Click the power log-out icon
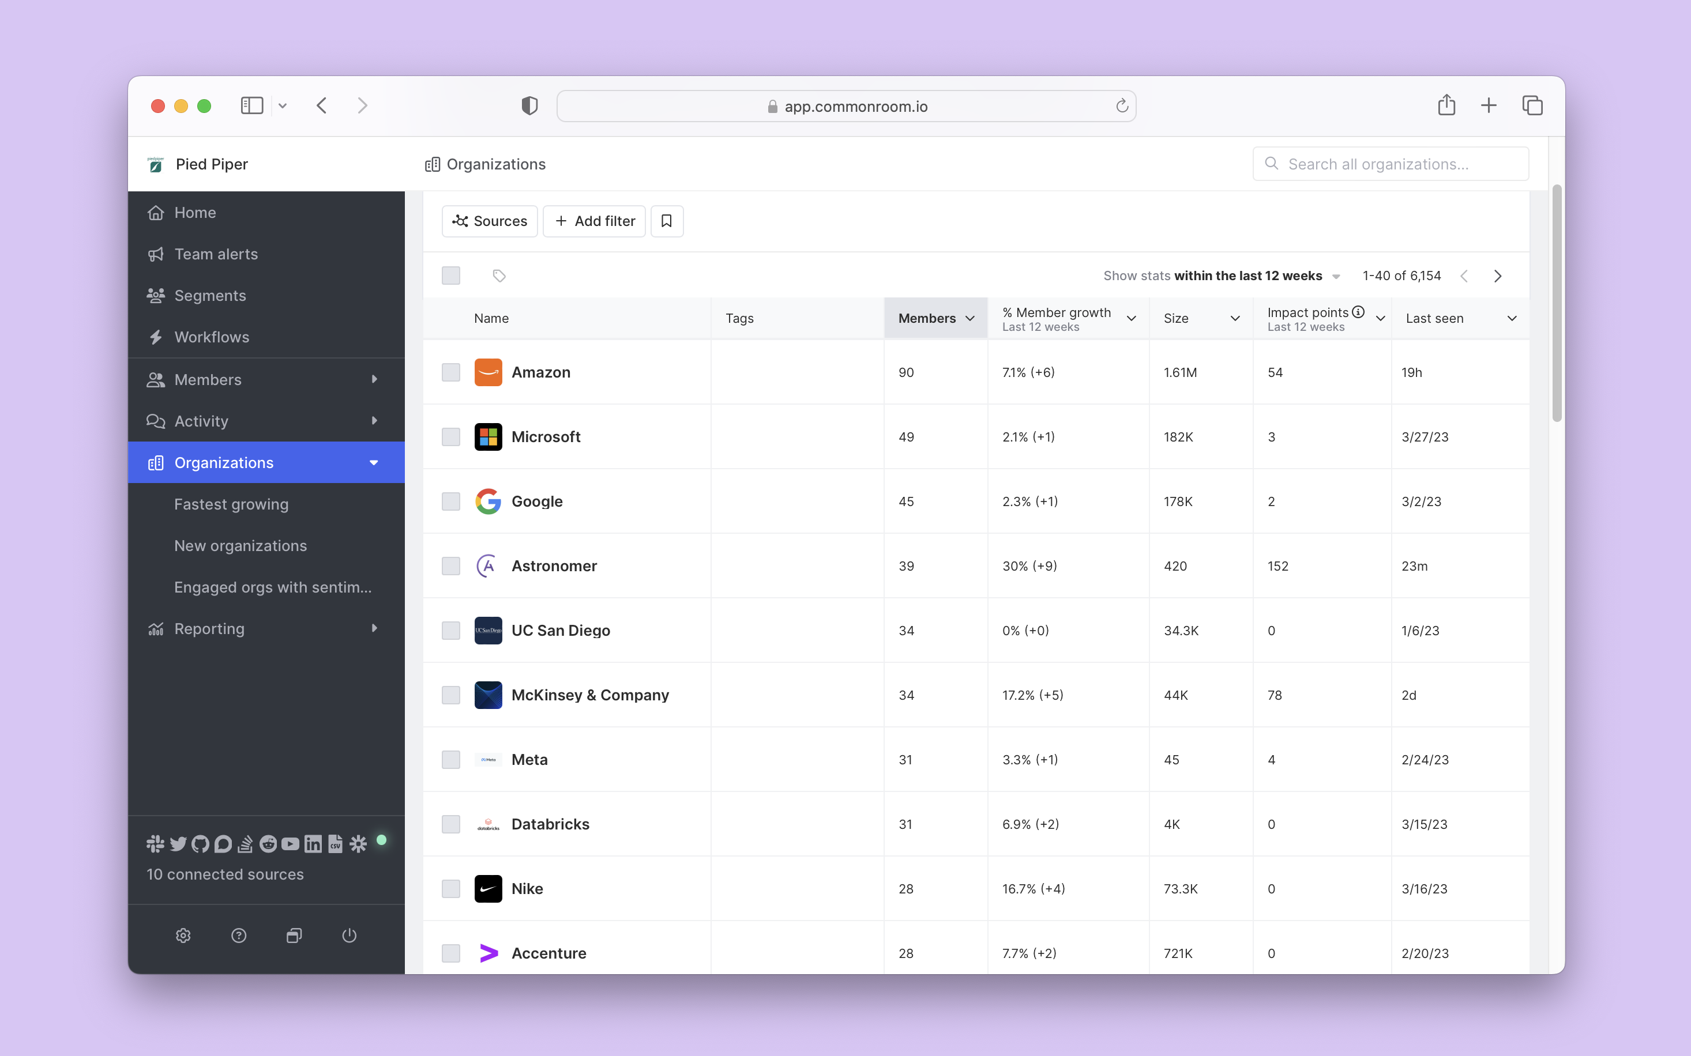Image resolution: width=1691 pixels, height=1056 pixels. 350,935
